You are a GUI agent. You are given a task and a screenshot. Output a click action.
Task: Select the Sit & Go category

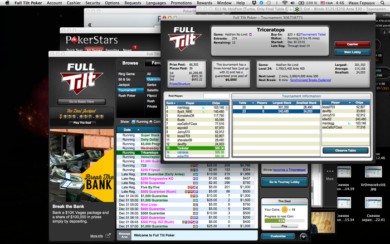[124, 79]
